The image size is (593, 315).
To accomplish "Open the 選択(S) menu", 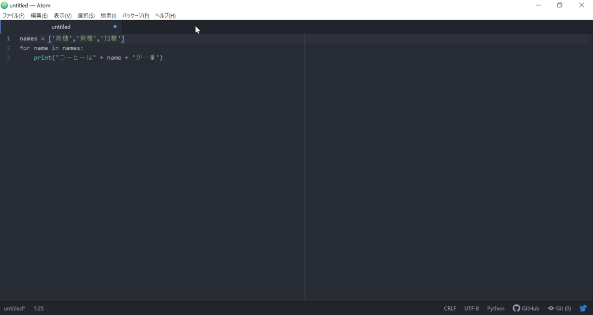I will pyautogui.click(x=86, y=16).
